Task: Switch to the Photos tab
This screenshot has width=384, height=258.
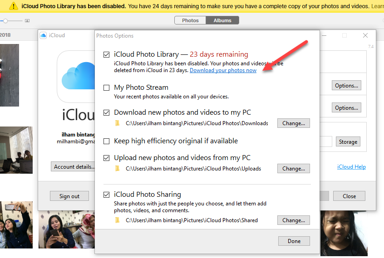Action: point(190,20)
